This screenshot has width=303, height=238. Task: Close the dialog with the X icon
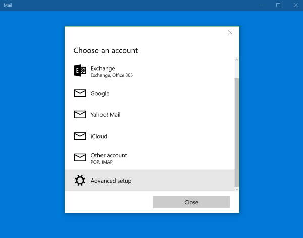230,32
